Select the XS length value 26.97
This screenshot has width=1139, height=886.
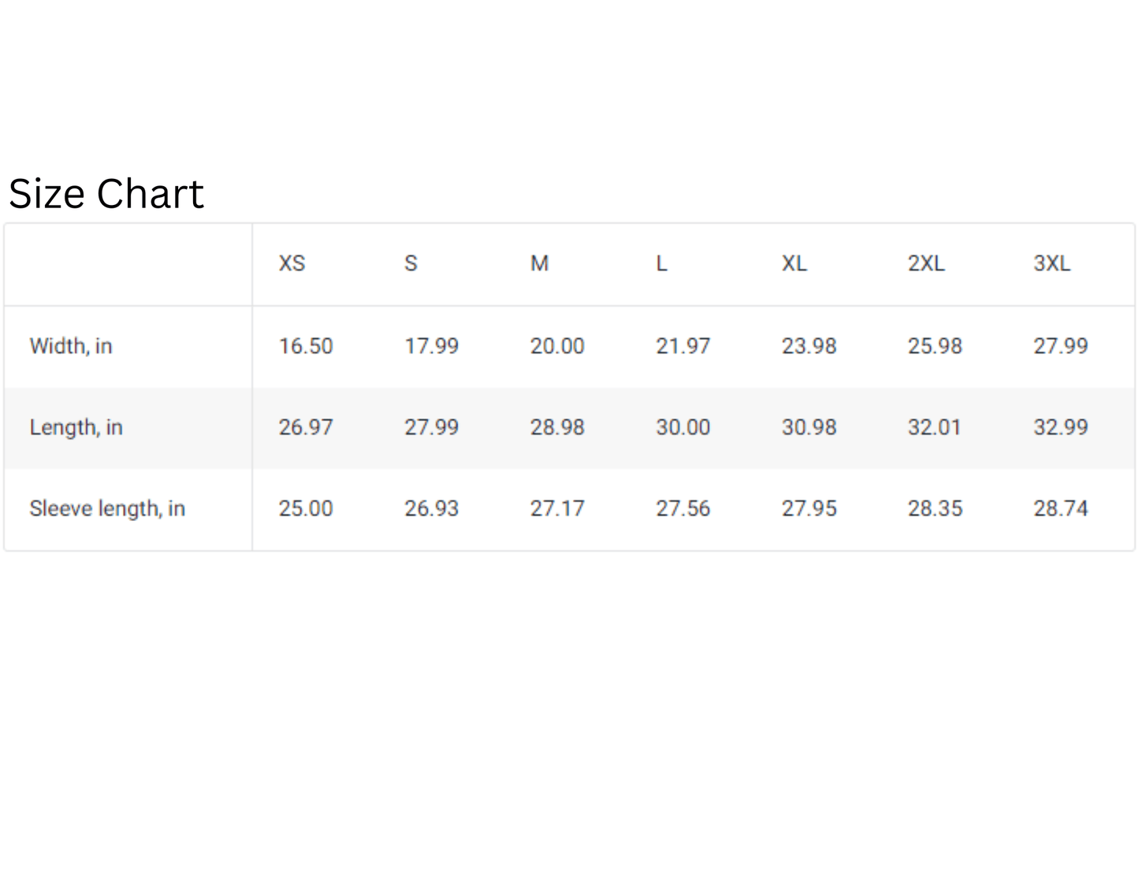(x=306, y=427)
